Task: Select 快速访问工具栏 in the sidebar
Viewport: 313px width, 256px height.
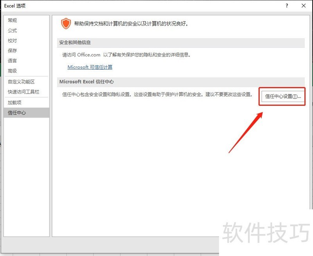Action: 23,92
